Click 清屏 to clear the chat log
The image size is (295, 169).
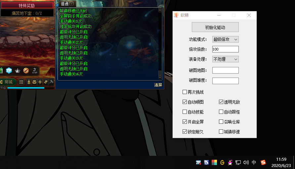coord(158,85)
